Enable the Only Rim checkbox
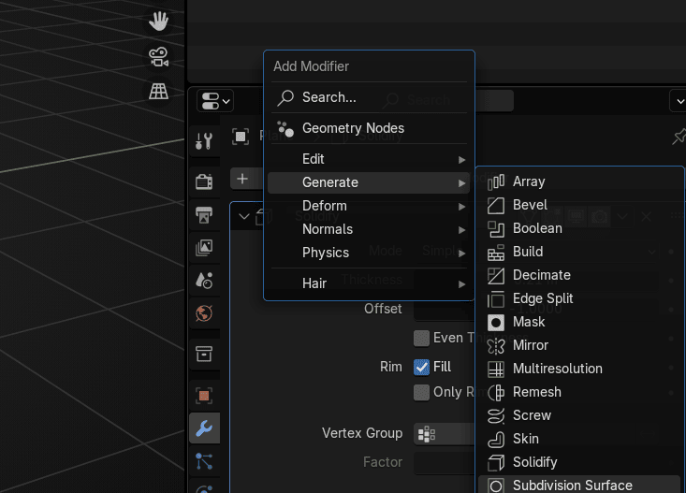686x493 pixels. pyautogui.click(x=421, y=392)
